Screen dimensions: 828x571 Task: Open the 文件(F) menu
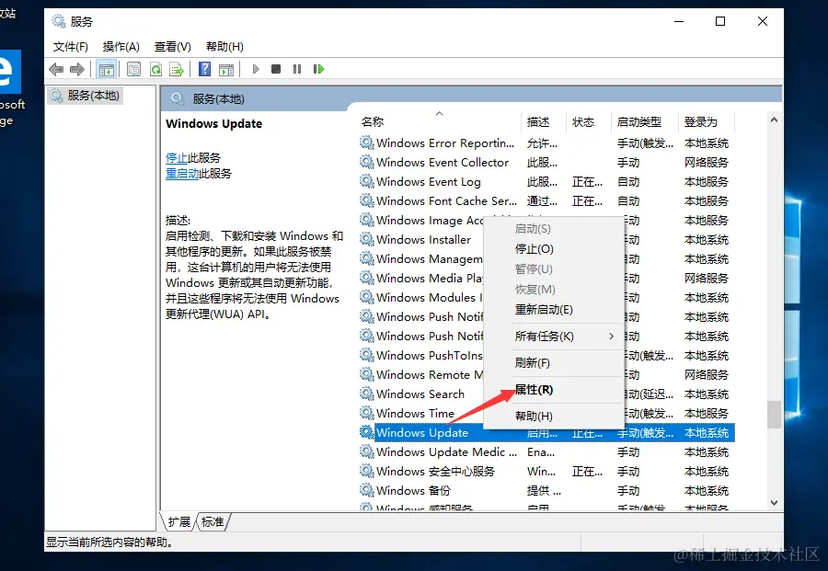70,47
